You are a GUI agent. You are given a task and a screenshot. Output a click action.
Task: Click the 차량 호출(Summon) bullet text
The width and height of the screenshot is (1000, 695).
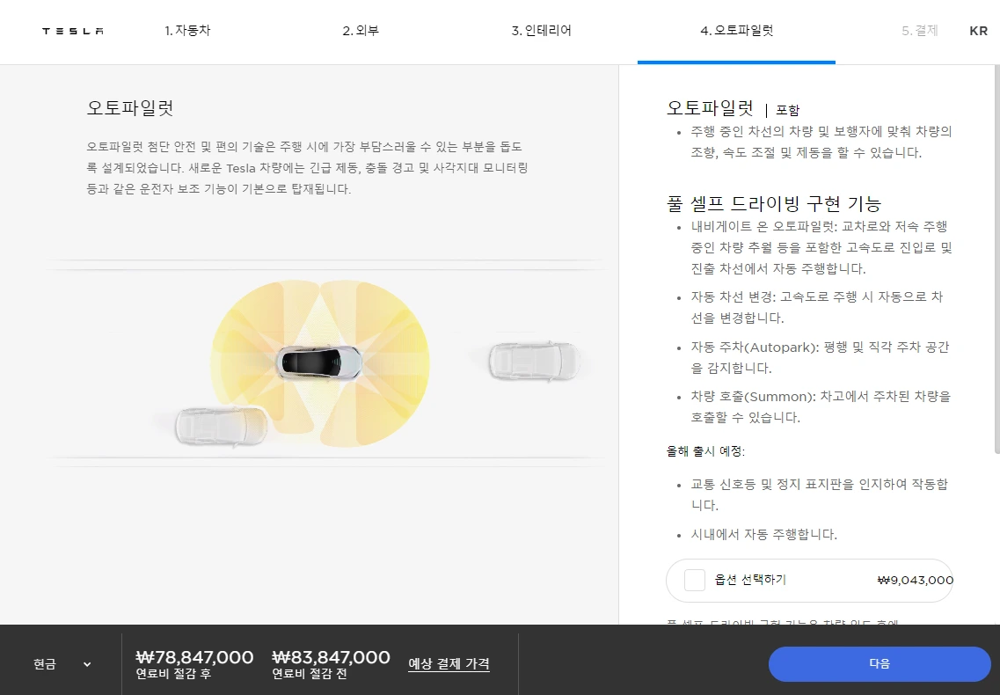click(821, 406)
